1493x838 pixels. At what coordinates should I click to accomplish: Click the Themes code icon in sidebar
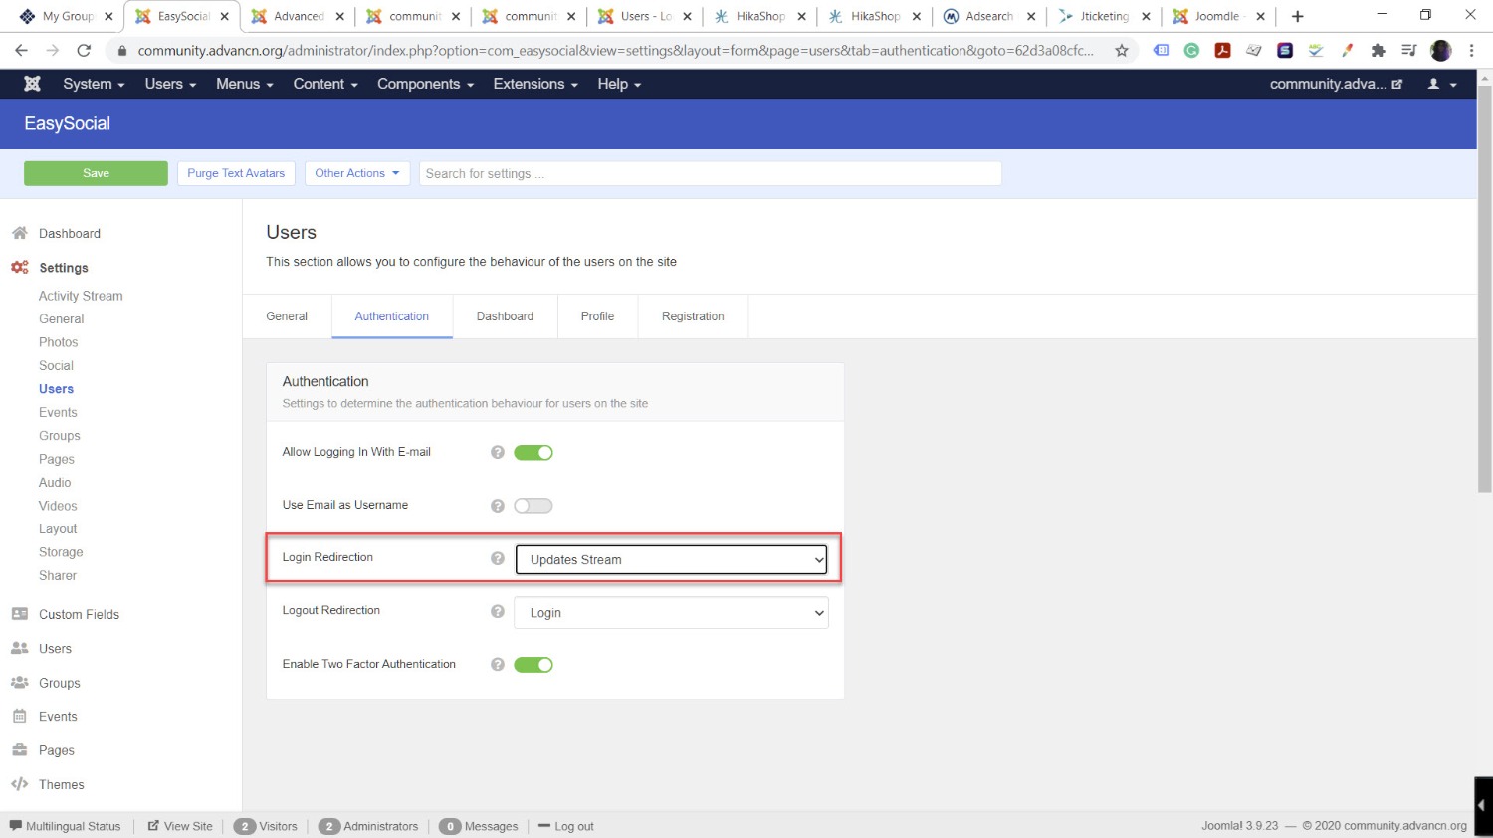pos(19,784)
